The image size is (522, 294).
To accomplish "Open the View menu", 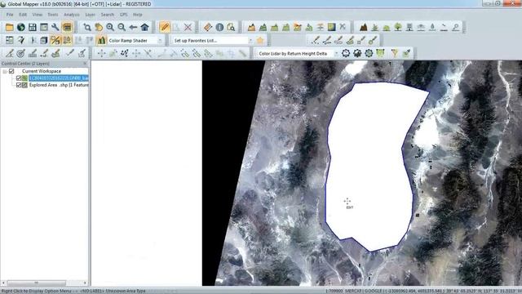I will [x=38, y=15].
